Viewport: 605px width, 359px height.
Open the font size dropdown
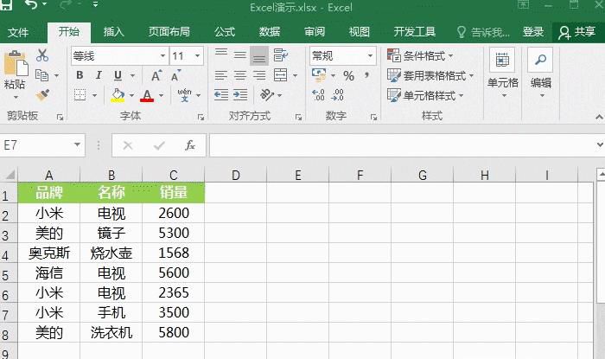pyautogui.click(x=198, y=56)
